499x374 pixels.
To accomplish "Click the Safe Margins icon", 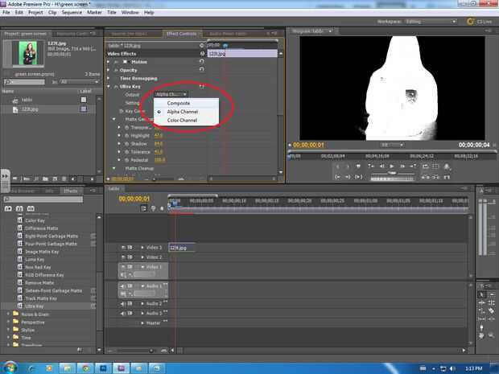I will (x=435, y=166).
